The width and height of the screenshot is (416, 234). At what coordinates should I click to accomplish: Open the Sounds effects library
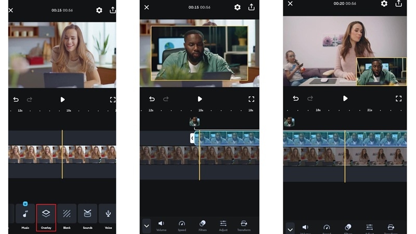[87, 217]
